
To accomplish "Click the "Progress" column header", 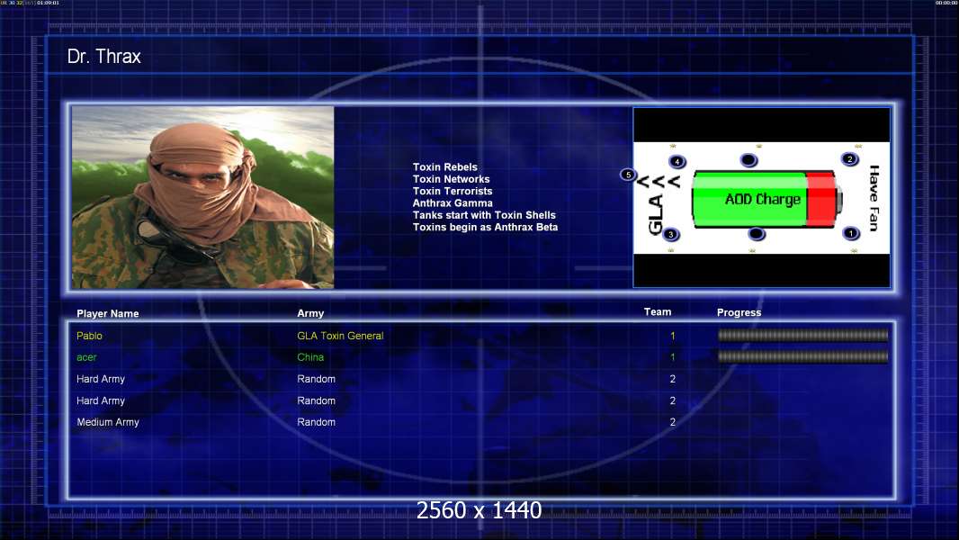I will [739, 312].
